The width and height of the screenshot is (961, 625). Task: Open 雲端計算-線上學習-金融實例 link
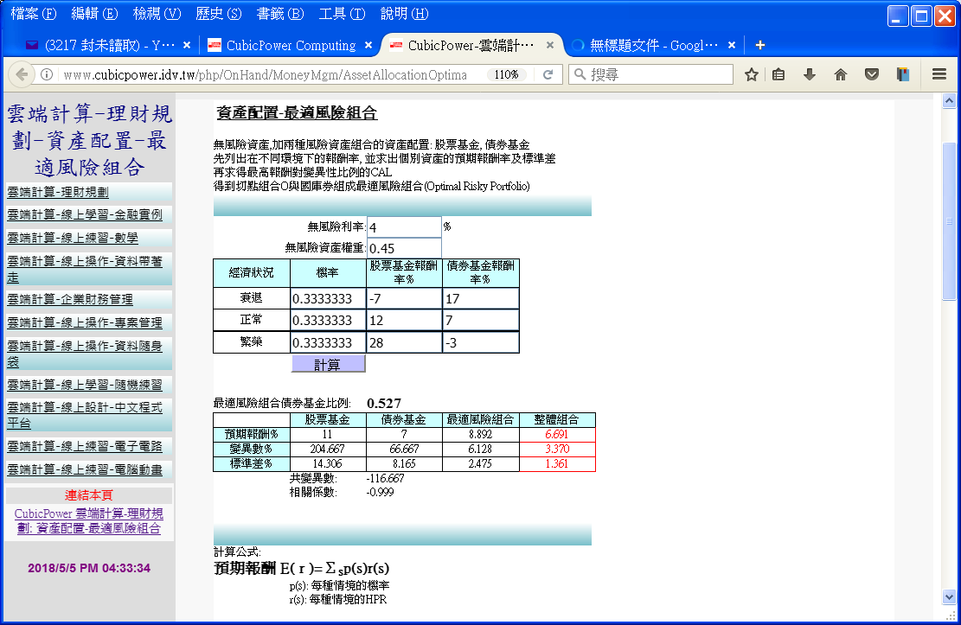(x=85, y=214)
